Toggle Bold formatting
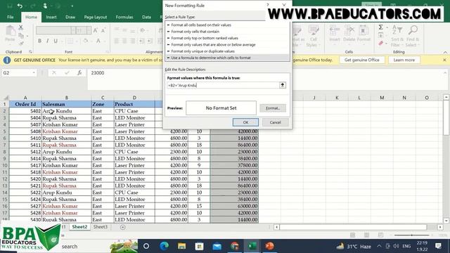This screenshot has width=450, height=253. point(39,41)
